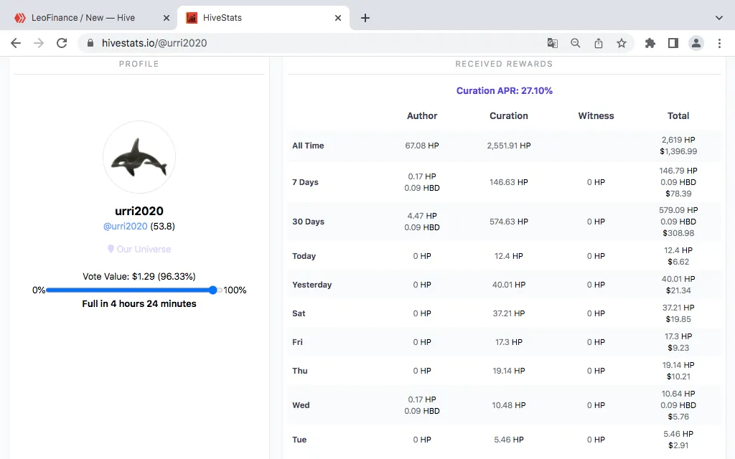The height and width of the screenshot is (459, 735).
Task: Open the Google Translate icon in the address bar
Action: pyautogui.click(x=553, y=43)
